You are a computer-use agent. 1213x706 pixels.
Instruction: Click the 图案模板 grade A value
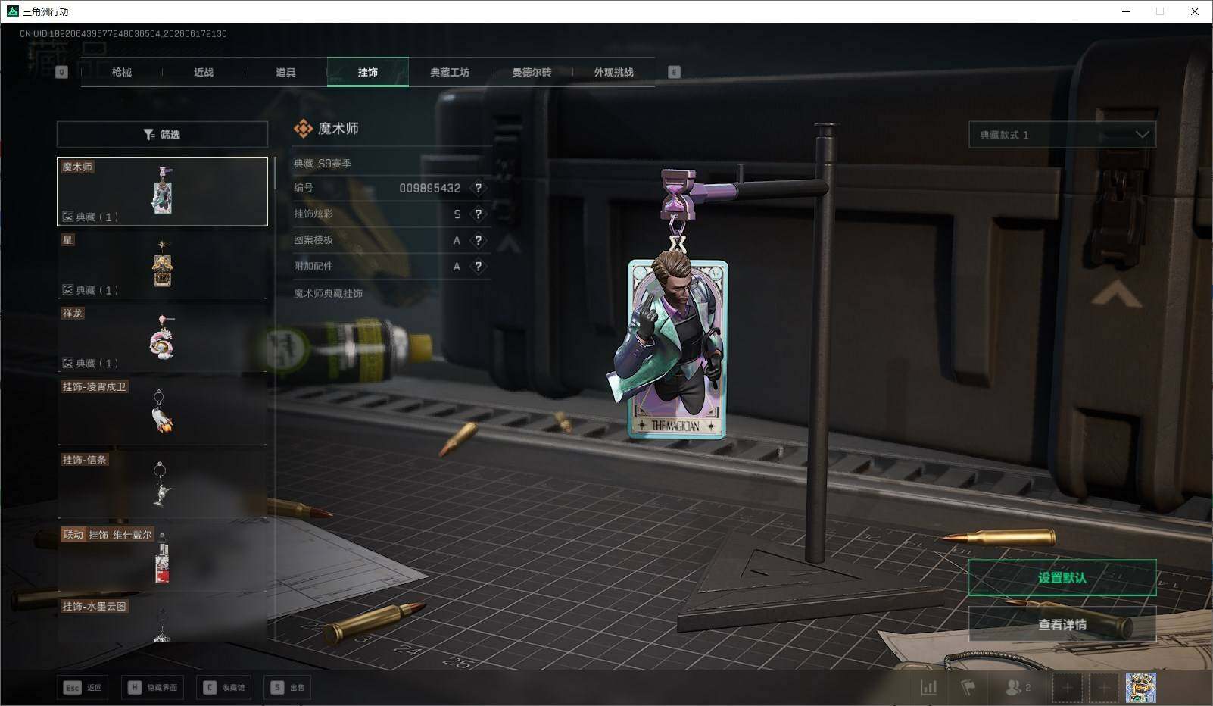(x=457, y=240)
